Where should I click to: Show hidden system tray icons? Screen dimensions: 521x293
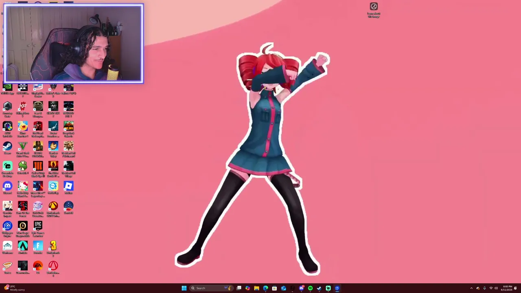(471, 288)
